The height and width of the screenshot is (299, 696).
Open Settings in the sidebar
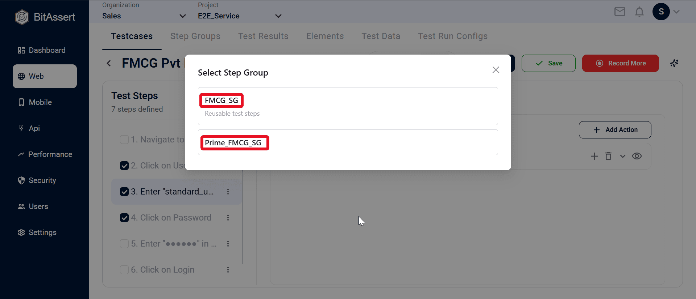(45, 232)
